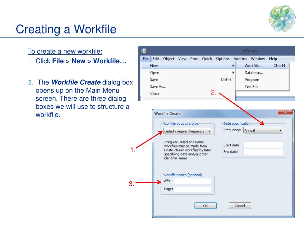Open the Object menu
Image resolution: width=304 pixels, height=228 pixels.
[169, 59]
